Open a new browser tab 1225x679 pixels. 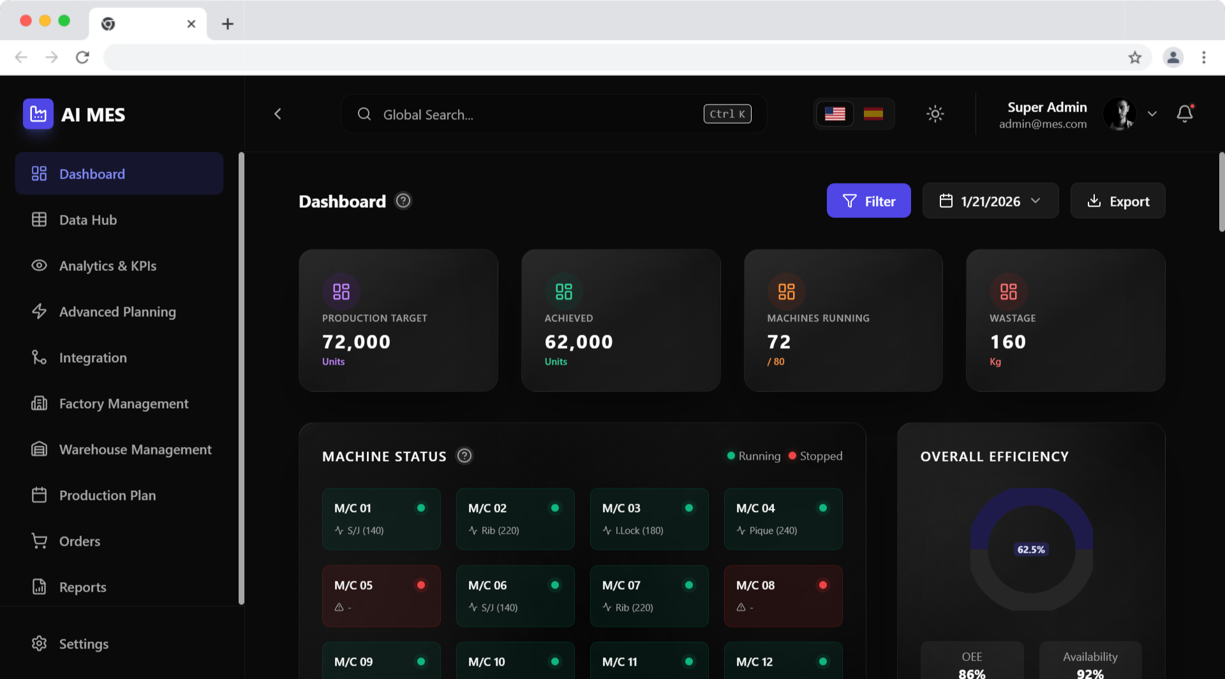(227, 24)
